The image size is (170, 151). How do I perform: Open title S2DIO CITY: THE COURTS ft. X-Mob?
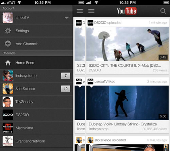[125, 66]
